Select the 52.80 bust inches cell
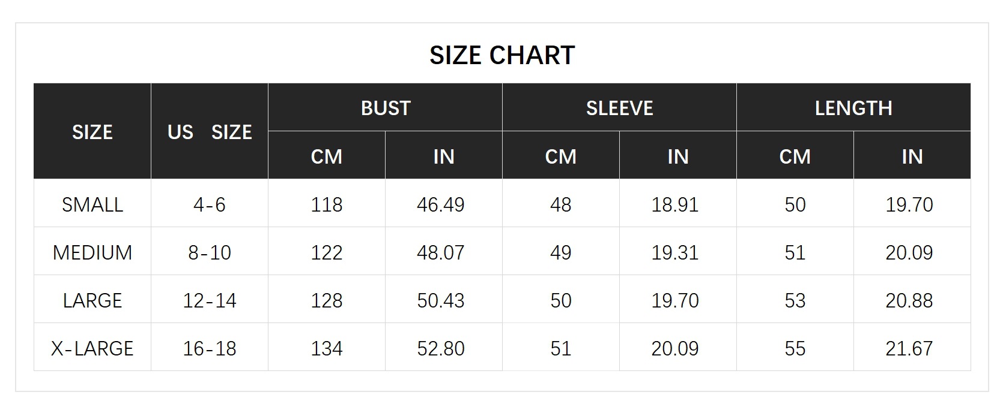 click(x=441, y=348)
